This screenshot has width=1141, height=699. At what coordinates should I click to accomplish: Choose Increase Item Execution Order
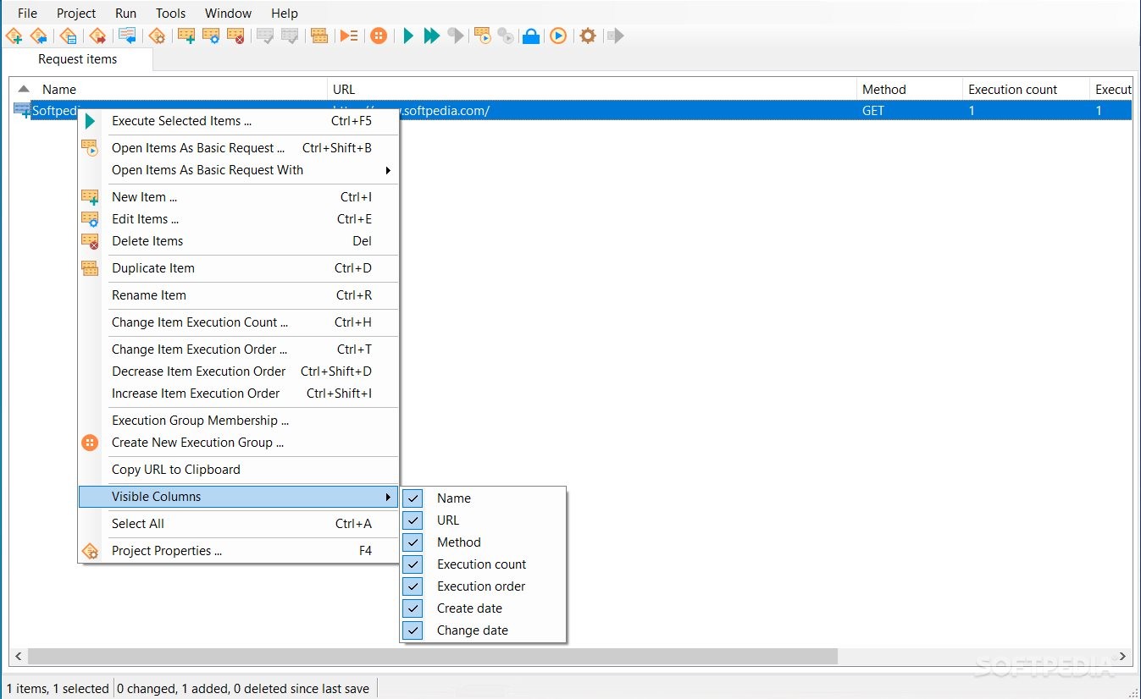[x=238, y=394]
